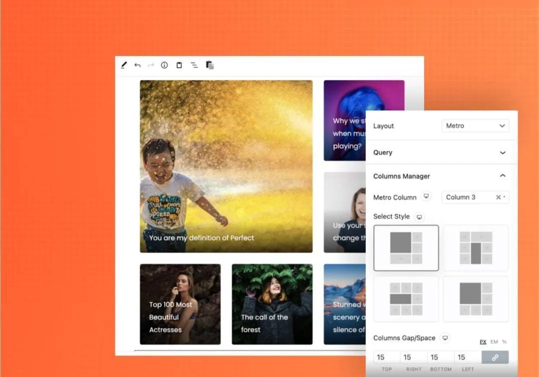Open the info details icon
This screenshot has height=377, width=539.
click(x=164, y=65)
